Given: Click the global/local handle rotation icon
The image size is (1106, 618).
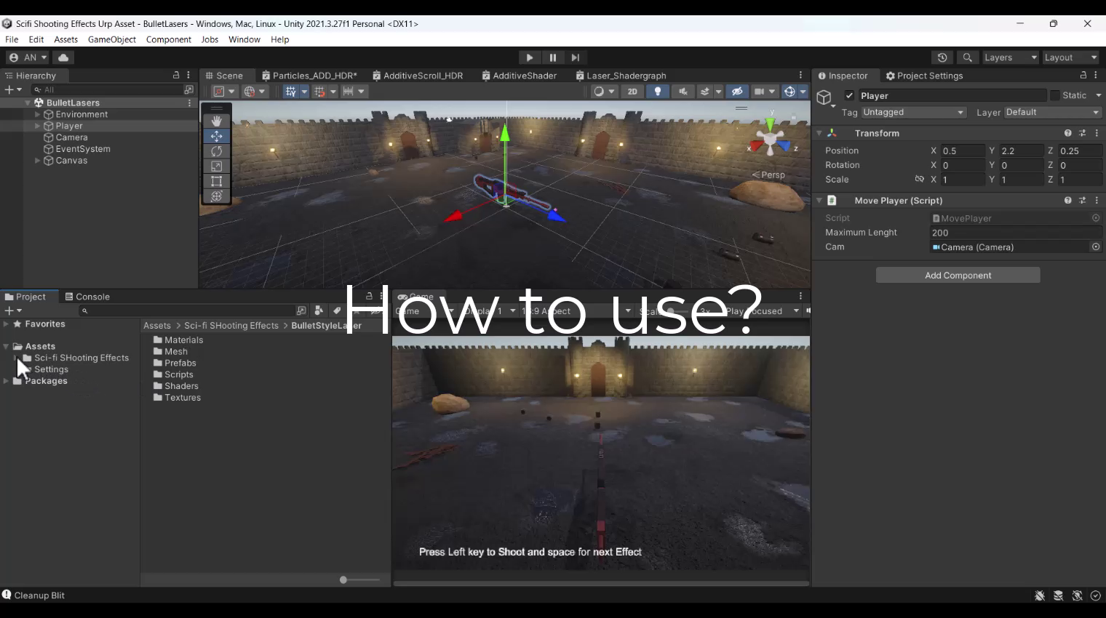Looking at the screenshot, I should 254,92.
